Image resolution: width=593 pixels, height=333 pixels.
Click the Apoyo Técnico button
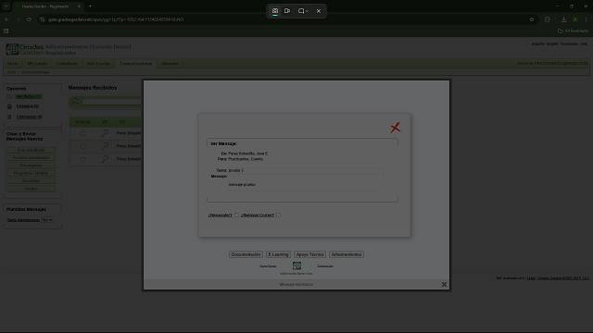point(309,254)
